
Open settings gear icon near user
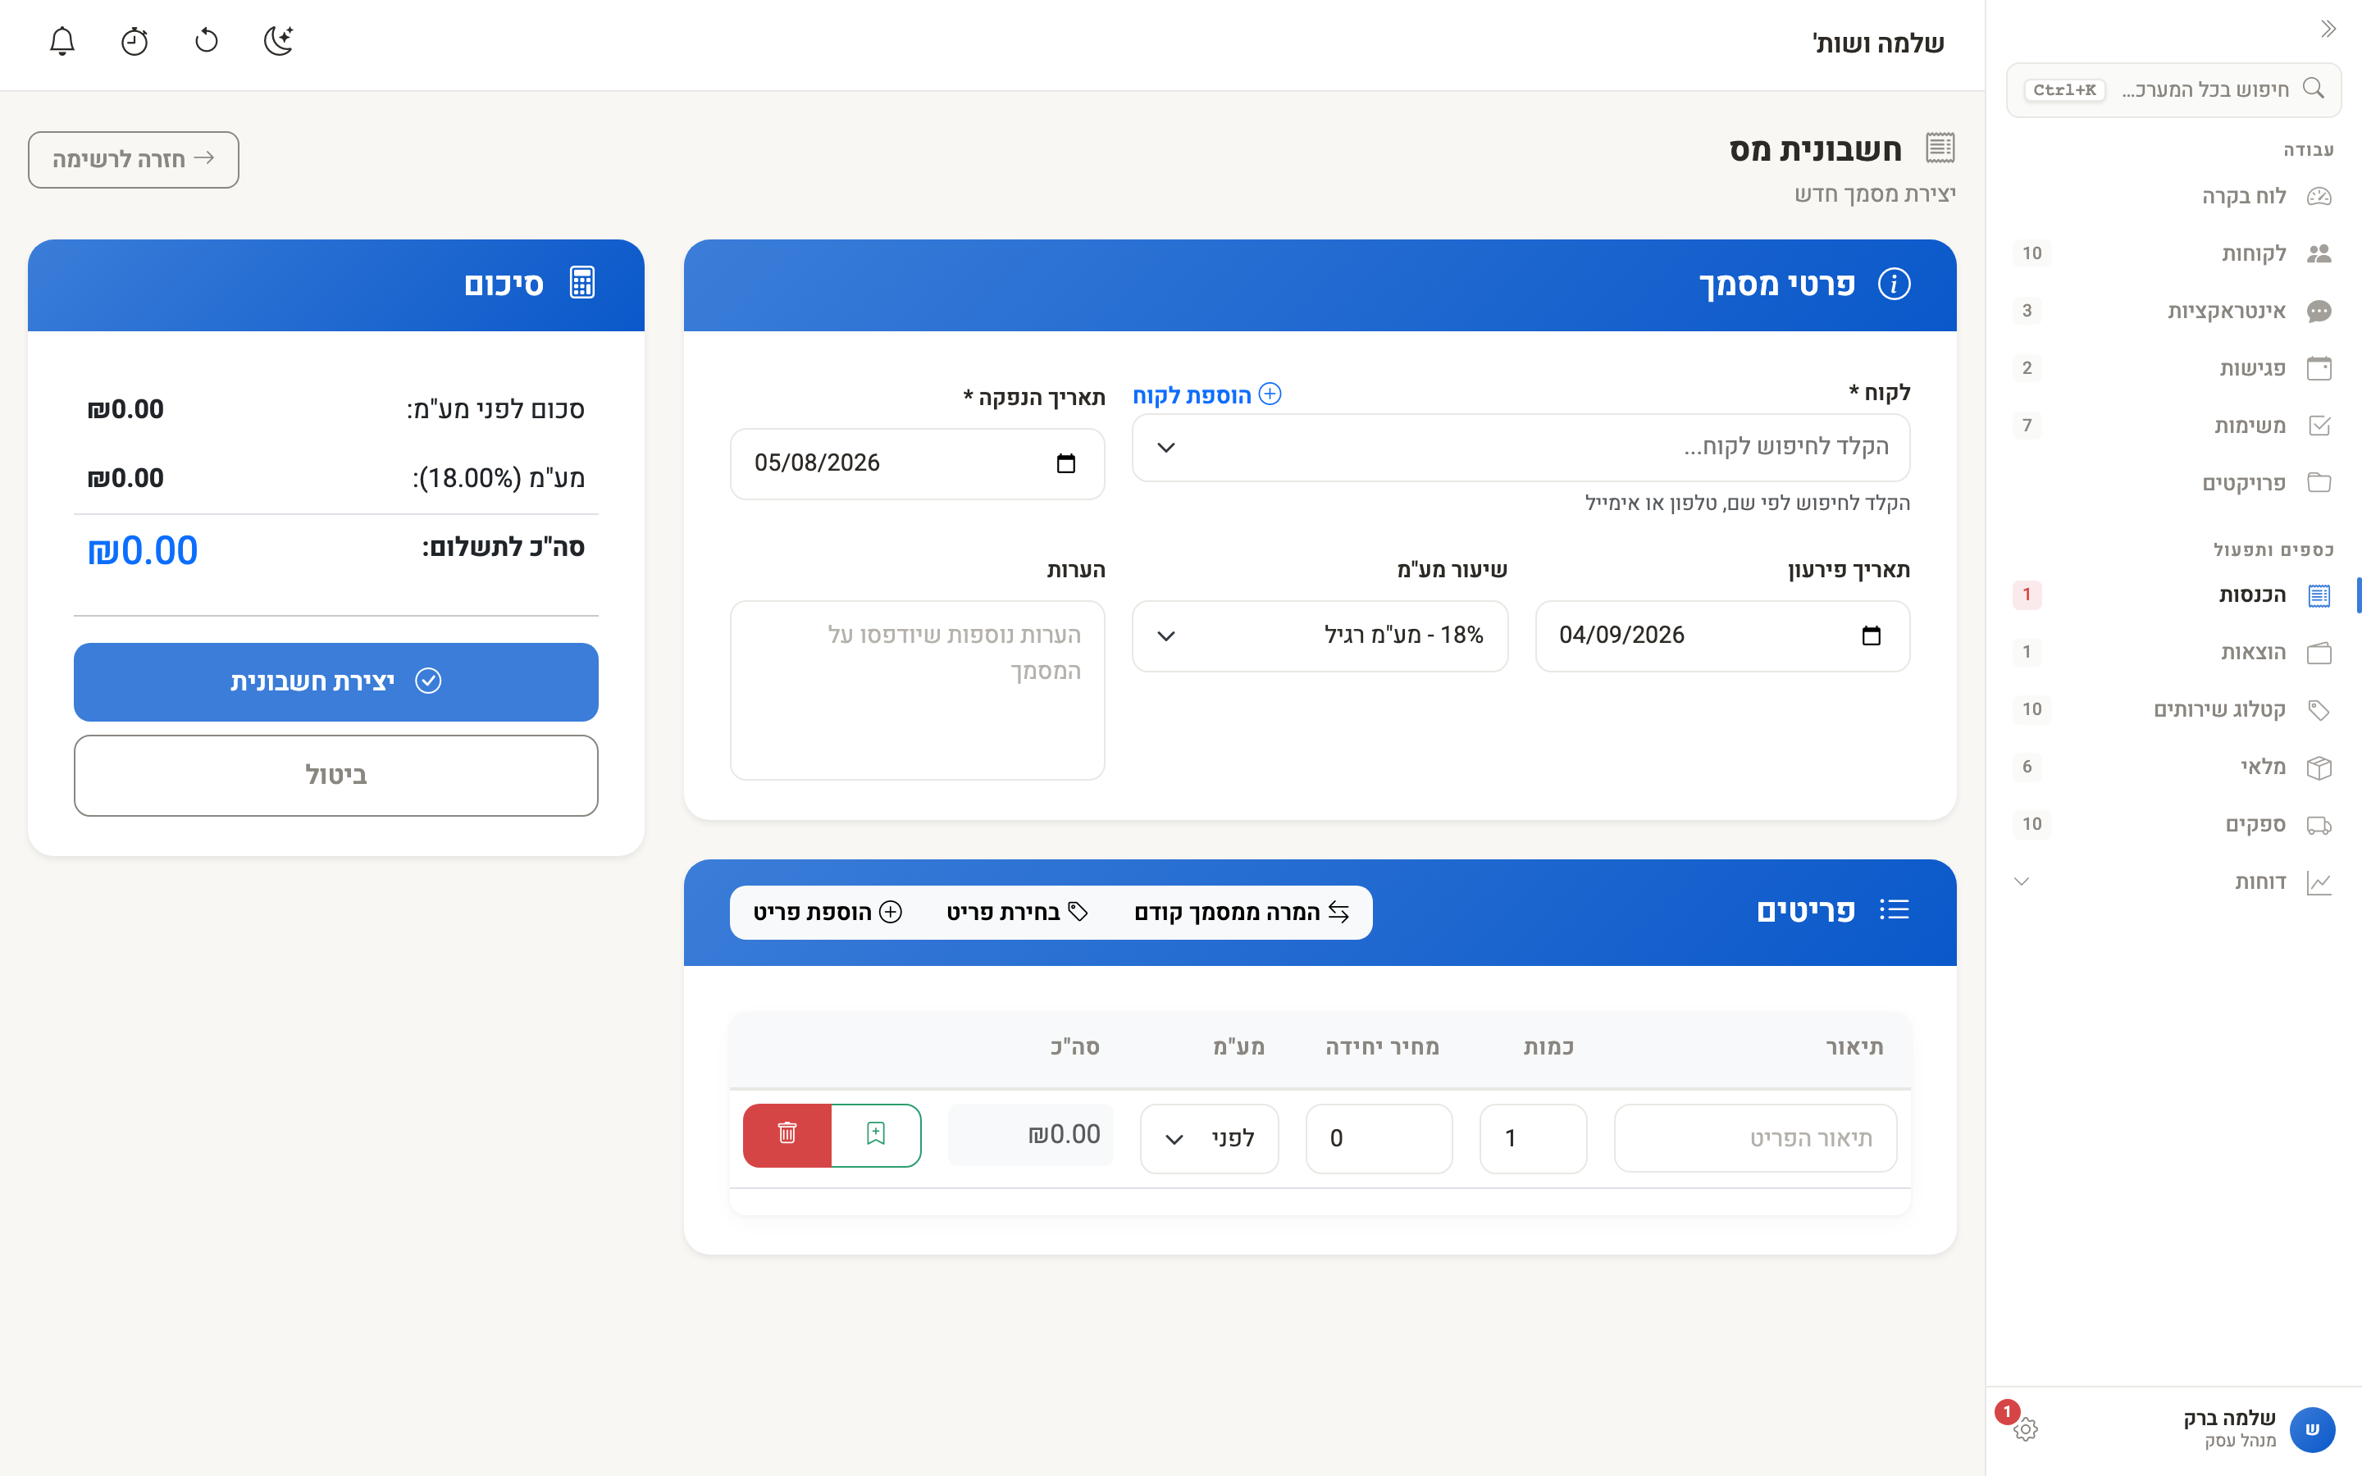[2025, 1429]
